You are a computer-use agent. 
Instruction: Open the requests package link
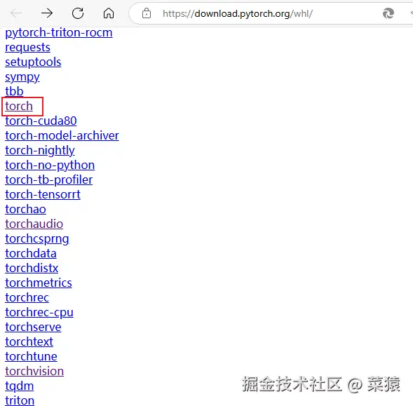pos(27,48)
